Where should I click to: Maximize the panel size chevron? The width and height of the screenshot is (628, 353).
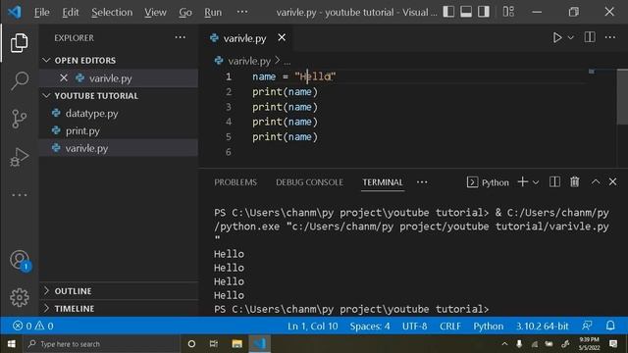[x=596, y=181]
